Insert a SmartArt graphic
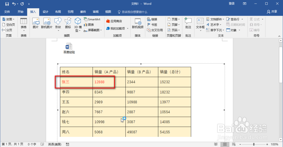The height and width of the screenshot is (147, 283). click(92, 19)
